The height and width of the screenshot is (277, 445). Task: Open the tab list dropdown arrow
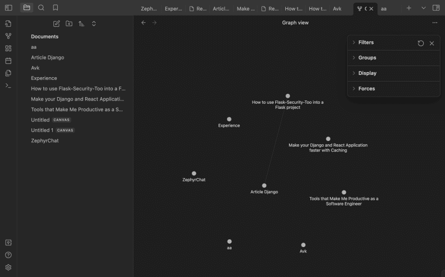[x=423, y=8]
